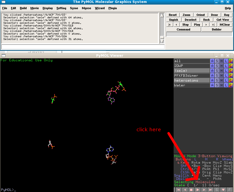Open the Hide menu for Water
The height and width of the screenshot is (192, 234).
pyautogui.click(x=222, y=85)
